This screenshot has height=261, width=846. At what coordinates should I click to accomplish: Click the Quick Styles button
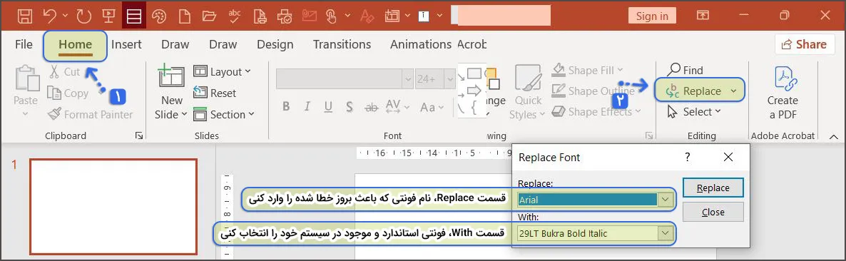(528, 92)
